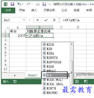Switch to Page Layout view icon
The height and width of the screenshot is (98, 94).
[x=77, y=82]
